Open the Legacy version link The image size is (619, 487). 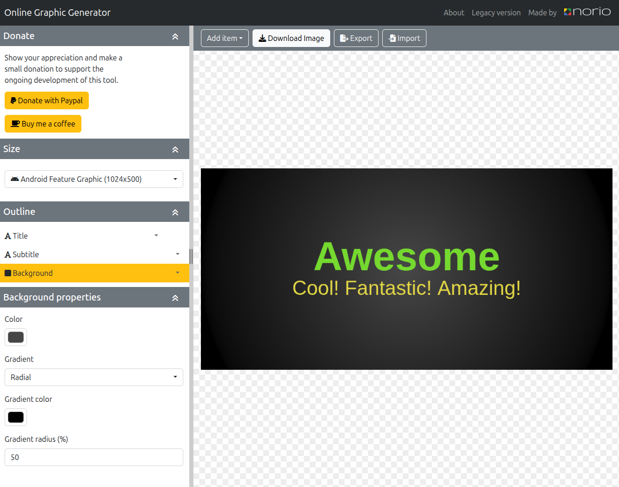pos(496,13)
